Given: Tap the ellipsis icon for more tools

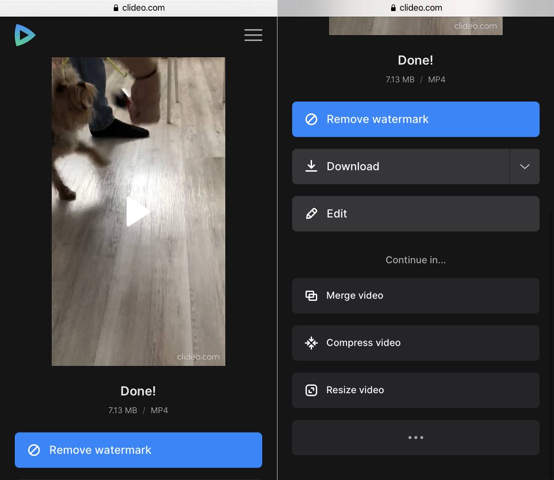Looking at the screenshot, I should (x=415, y=438).
